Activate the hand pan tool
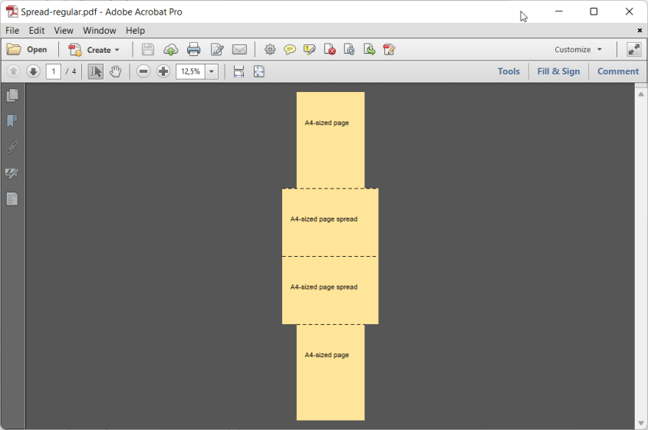The width and height of the screenshot is (648, 430). [115, 71]
